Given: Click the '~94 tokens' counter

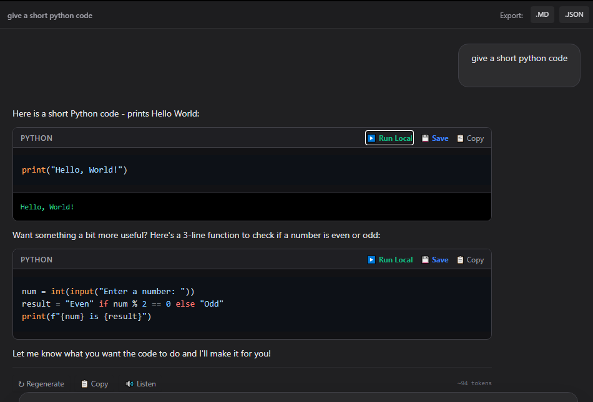Looking at the screenshot, I should pos(474,383).
